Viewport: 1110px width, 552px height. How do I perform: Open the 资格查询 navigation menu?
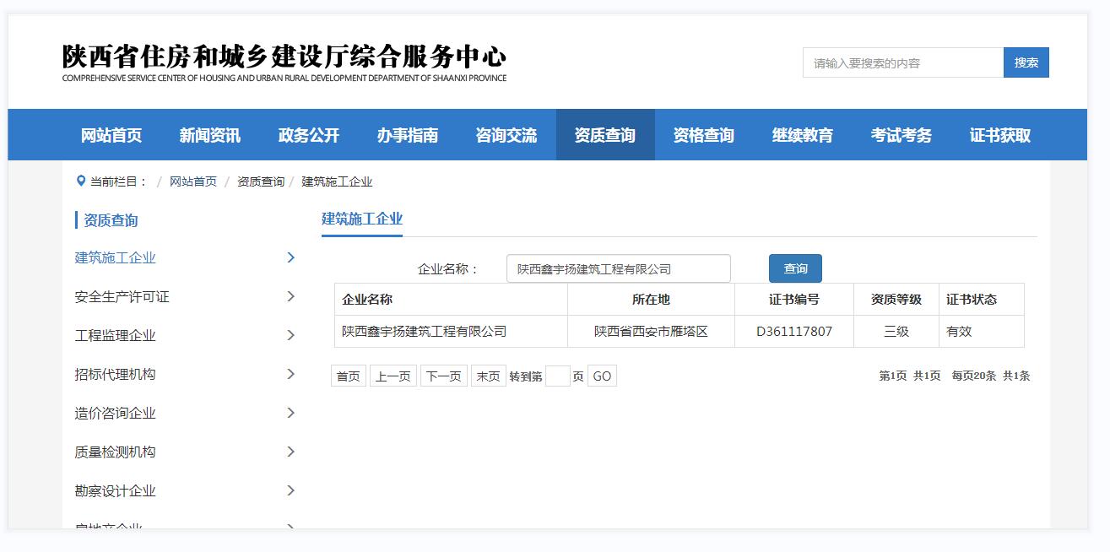[x=703, y=135]
